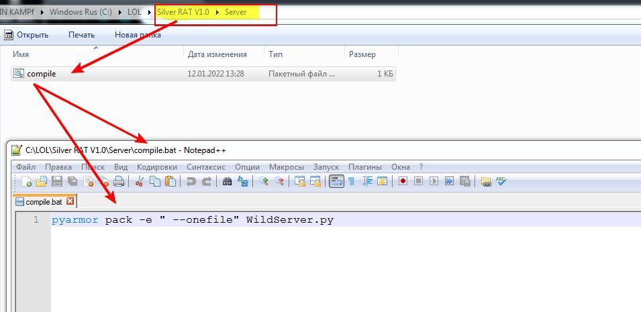Viewport: 641px width, 312px height.
Task: Toggle synchronized horizontal scrolling
Action: pyautogui.click(x=315, y=181)
